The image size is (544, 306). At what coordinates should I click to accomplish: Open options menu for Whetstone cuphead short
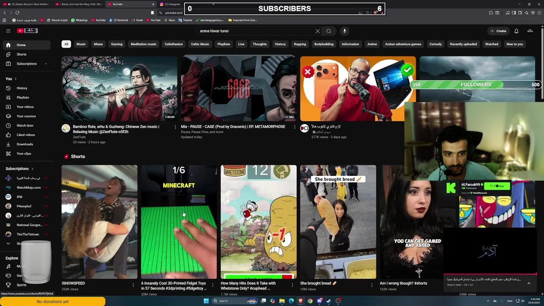(x=292, y=285)
